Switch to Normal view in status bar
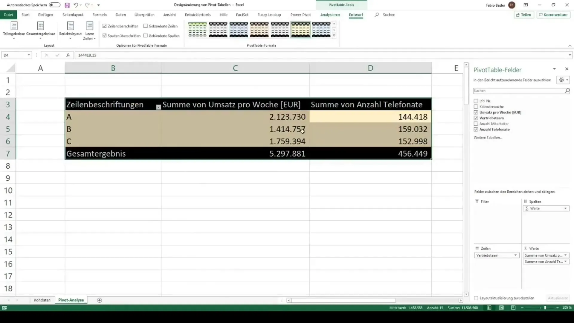This screenshot has height=323, width=574. click(x=489, y=308)
